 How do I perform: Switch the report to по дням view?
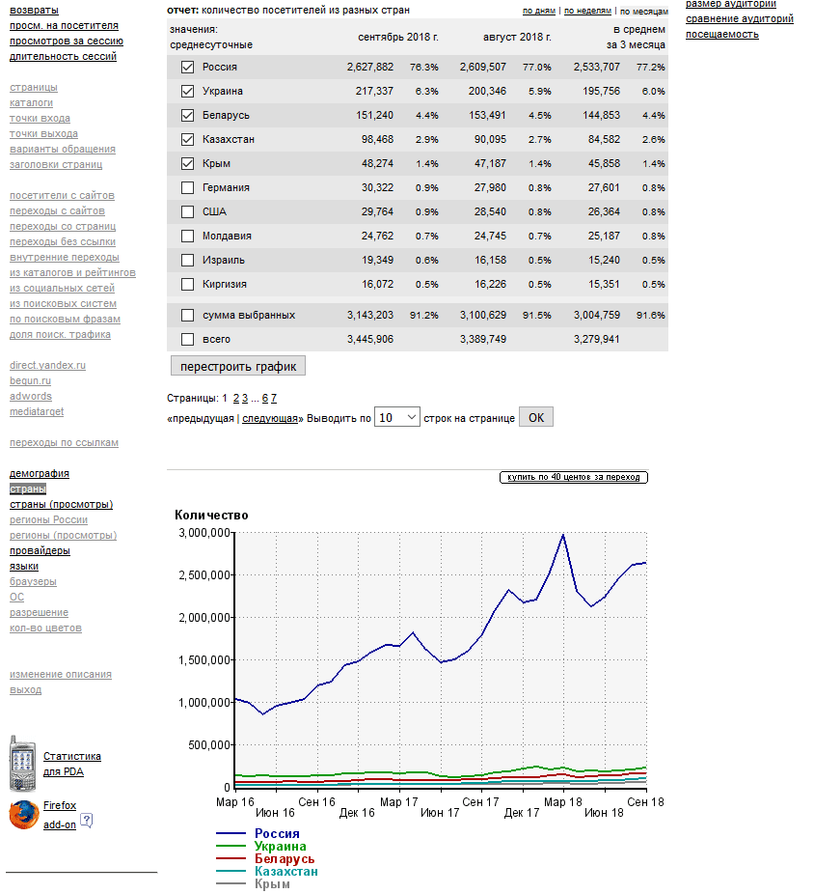[539, 12]
